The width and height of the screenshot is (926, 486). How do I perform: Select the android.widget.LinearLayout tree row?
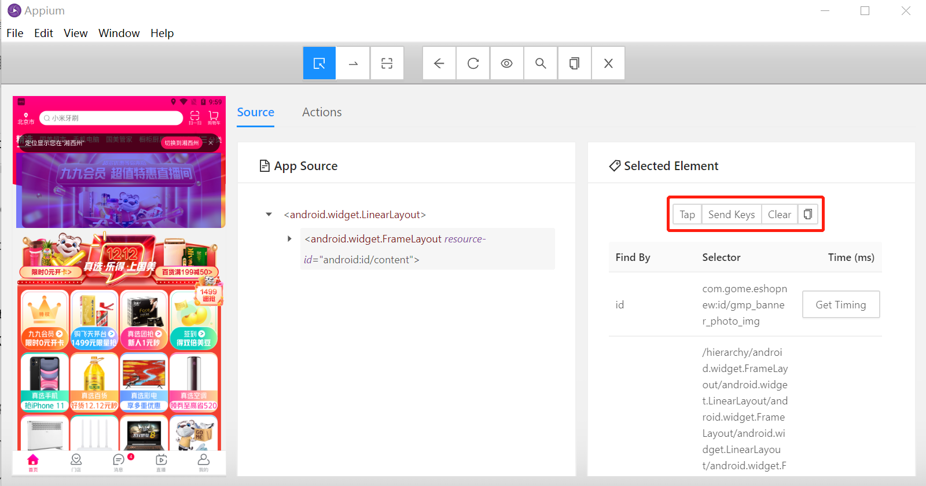(355, 215)
